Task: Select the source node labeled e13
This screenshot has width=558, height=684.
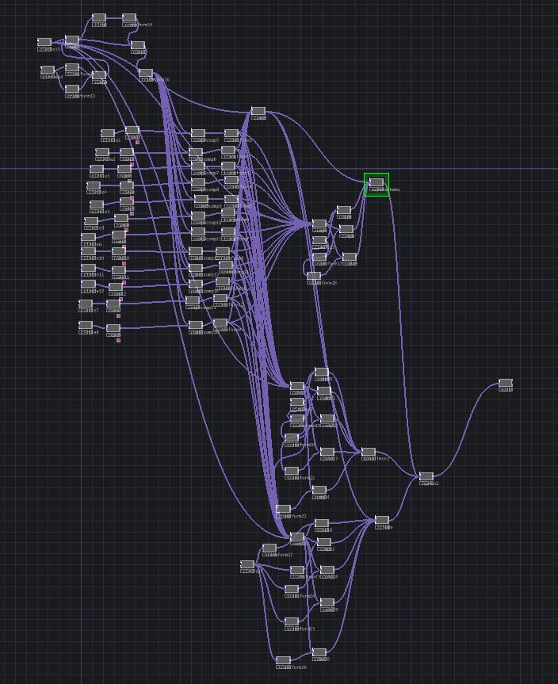Action: 44,42
